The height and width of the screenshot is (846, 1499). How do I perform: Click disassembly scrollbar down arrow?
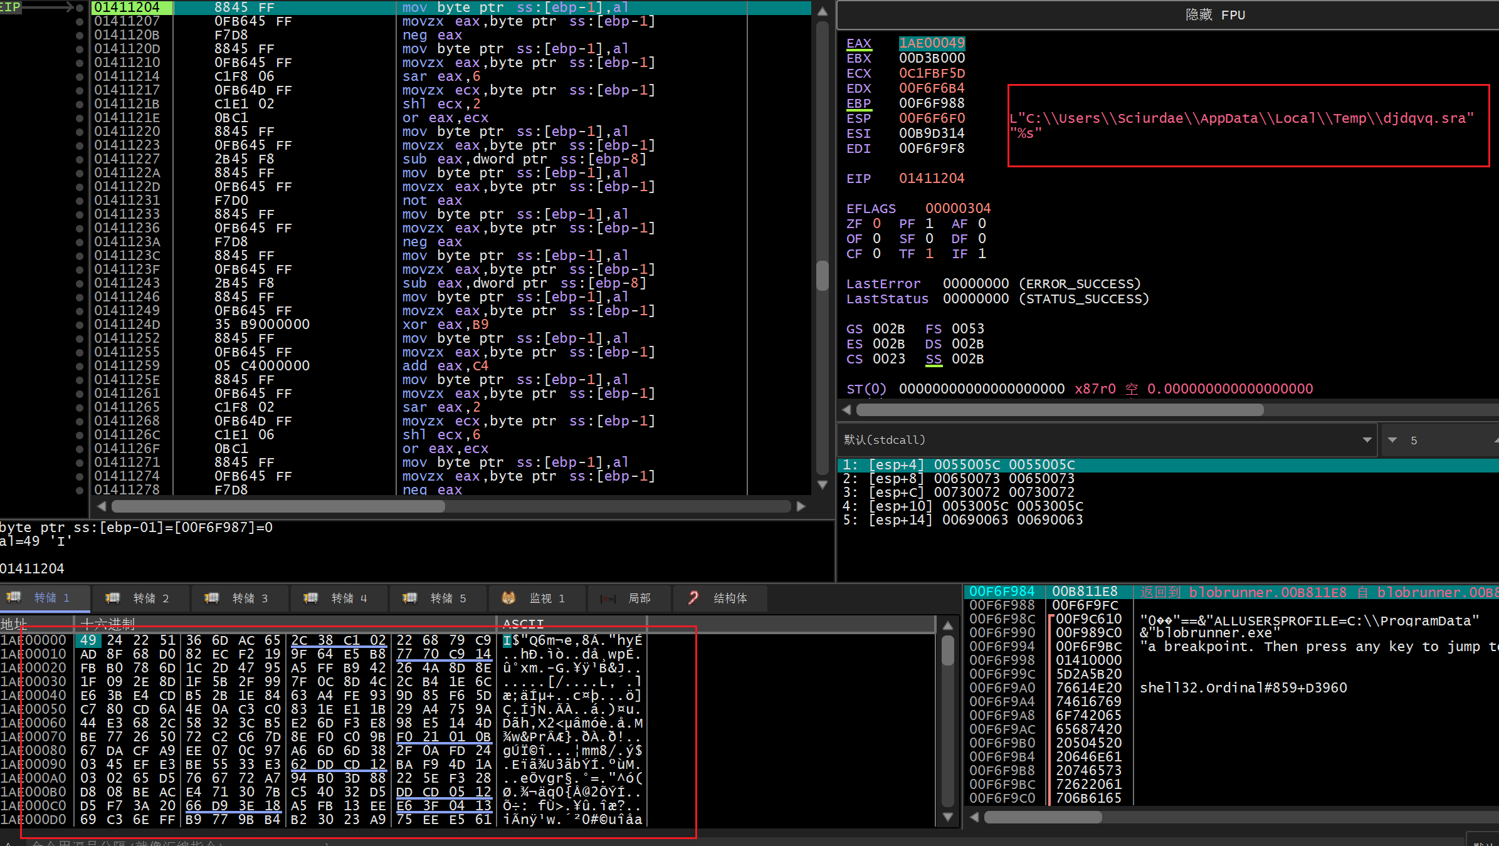(x=823, y=484)
